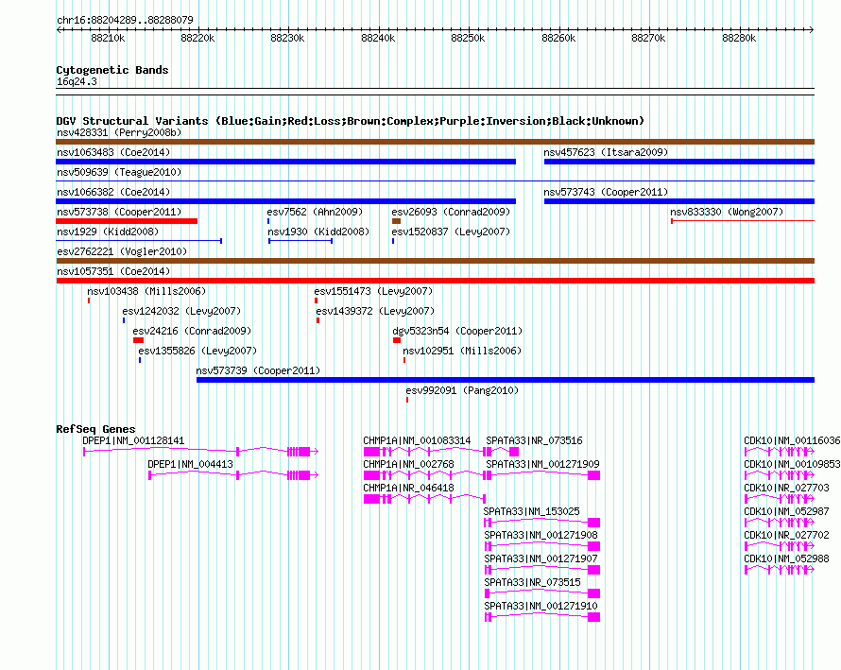Image resolution: width=841 pixels, height=670 pixels.
Task: Click the SPATA33|NM_001271910 gene label
Action: tap(541, 606)
